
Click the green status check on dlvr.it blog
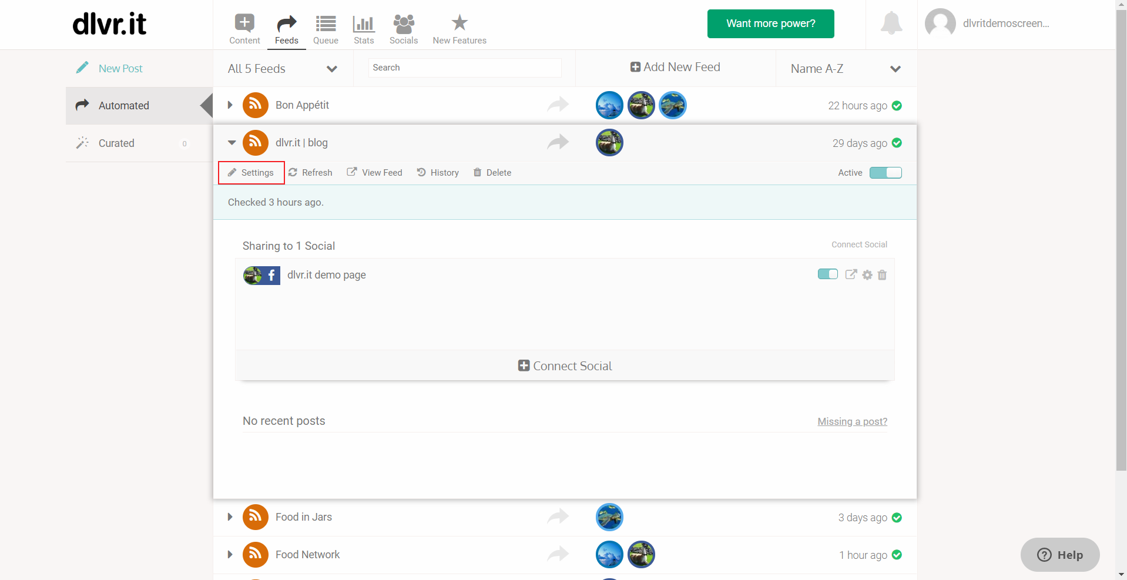pyautogui.click(x=897, y=143)
